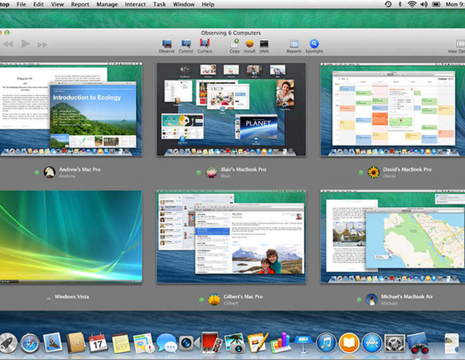Screen dimensions: 465x360
Task: Start a Spotlight search on remote computers
Action: pos(314,44)
